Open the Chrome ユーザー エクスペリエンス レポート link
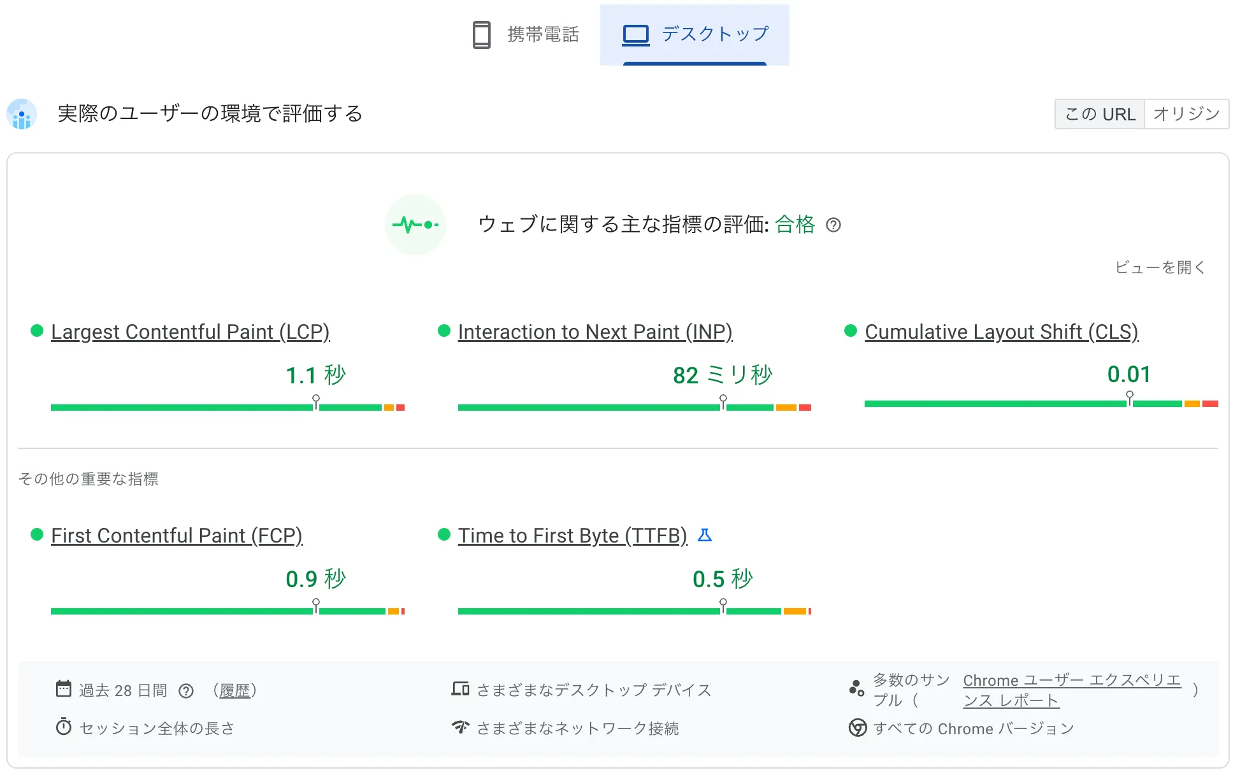 [1072, 690]
